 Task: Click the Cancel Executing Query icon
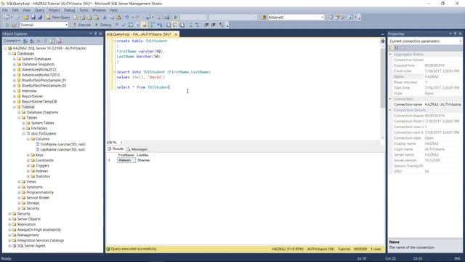click(x=117, y=25)
